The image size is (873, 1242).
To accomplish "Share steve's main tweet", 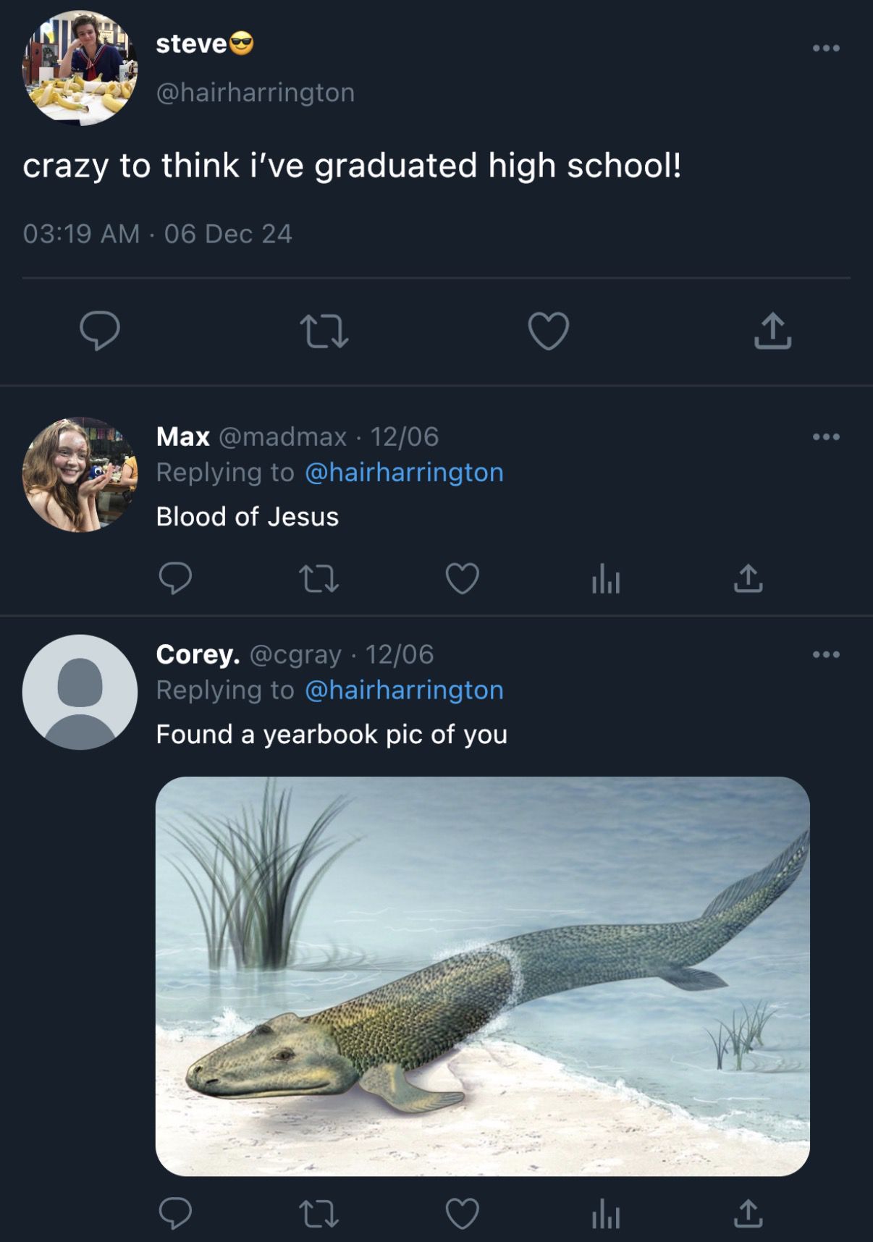I will click(772, 331).
